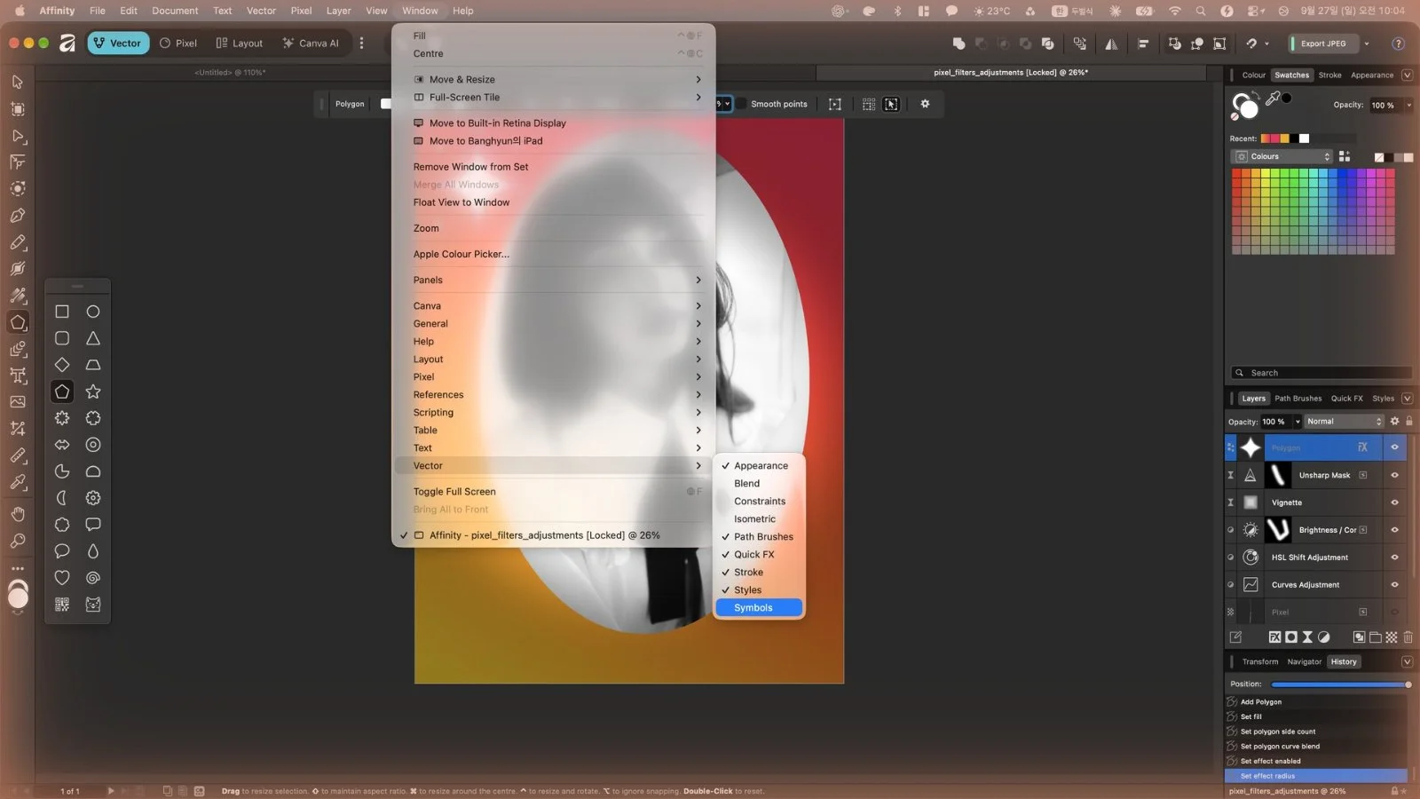Hide the HSL Shift Adjustment layer
Image resolution: width=1420 pixels, height=799 pixels.
(1394, 558)
